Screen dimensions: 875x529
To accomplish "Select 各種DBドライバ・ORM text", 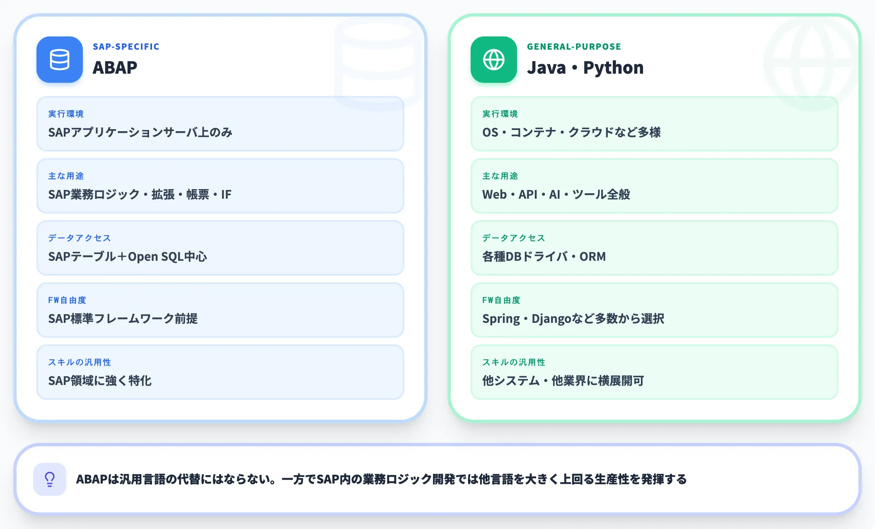I will click(544, 257).
